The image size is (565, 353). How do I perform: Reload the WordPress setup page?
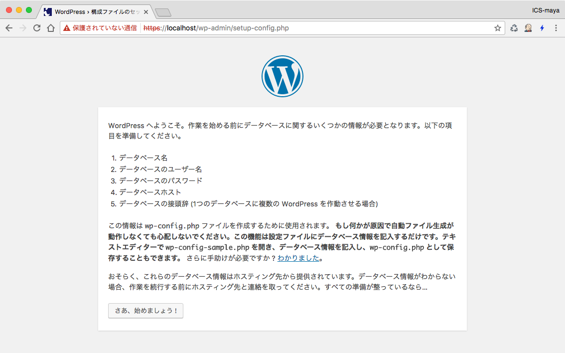point(36,28)
